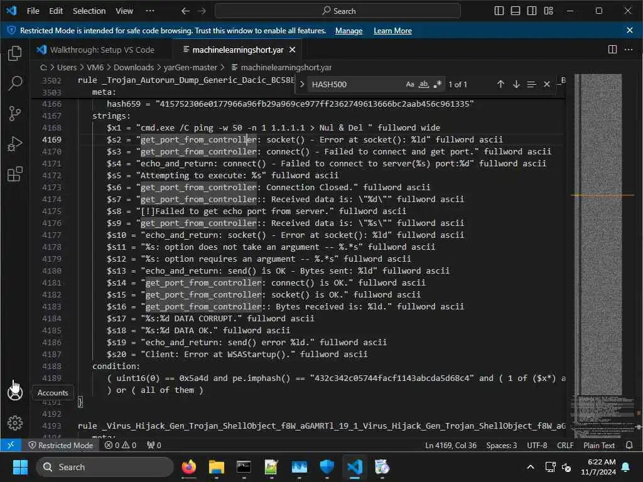Click the HASH500 find input field
Screen dimensions: 643x482
357,85
